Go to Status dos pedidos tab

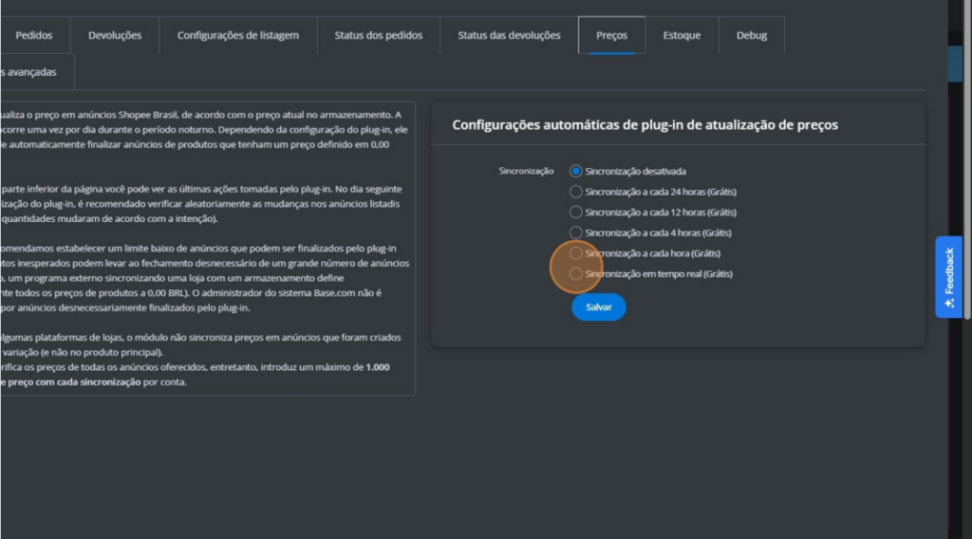point(378,36)
